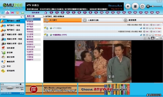
Task: Open 電視台清單 - 類型 in sidebar
Action: point(12,34)
